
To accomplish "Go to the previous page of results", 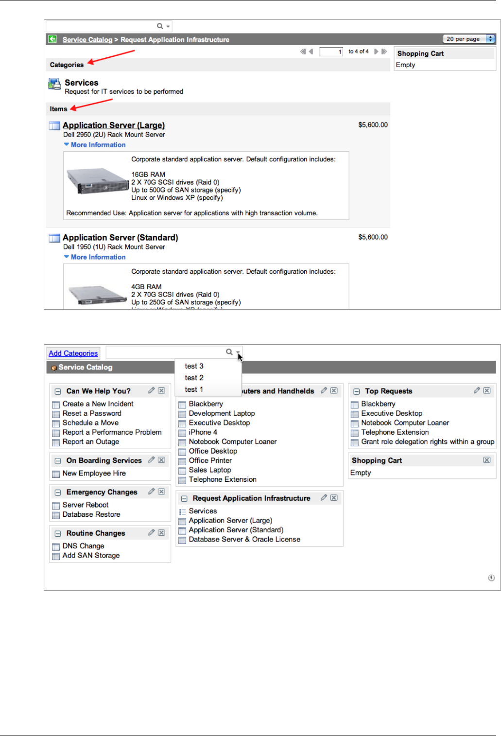I will tap(311, 52).
